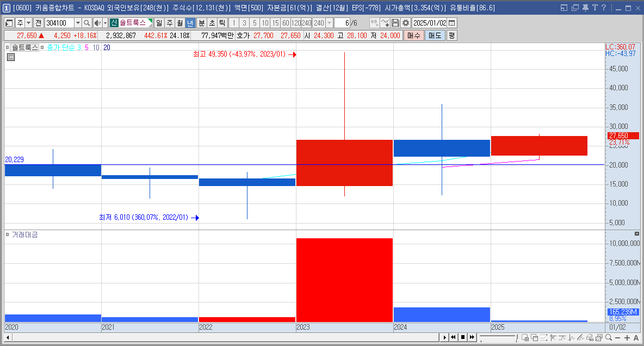The image size is (644, 346).
Task: Click the cursor arrow crosshair chart icon
Action: 553,338
